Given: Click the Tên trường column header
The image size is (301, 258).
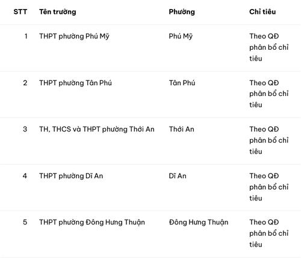Looking at the screenshot, I should click(x=58, y=12).
